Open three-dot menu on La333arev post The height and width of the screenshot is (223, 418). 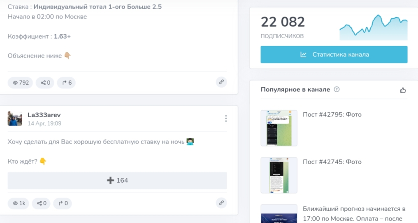226,118
